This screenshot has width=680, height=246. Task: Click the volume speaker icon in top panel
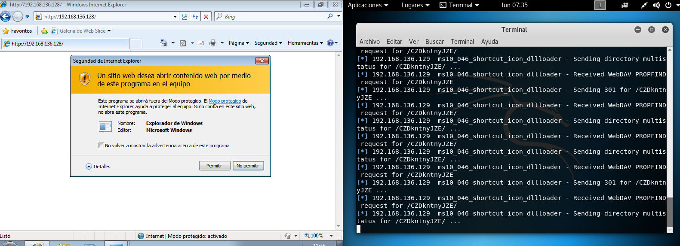656,5
